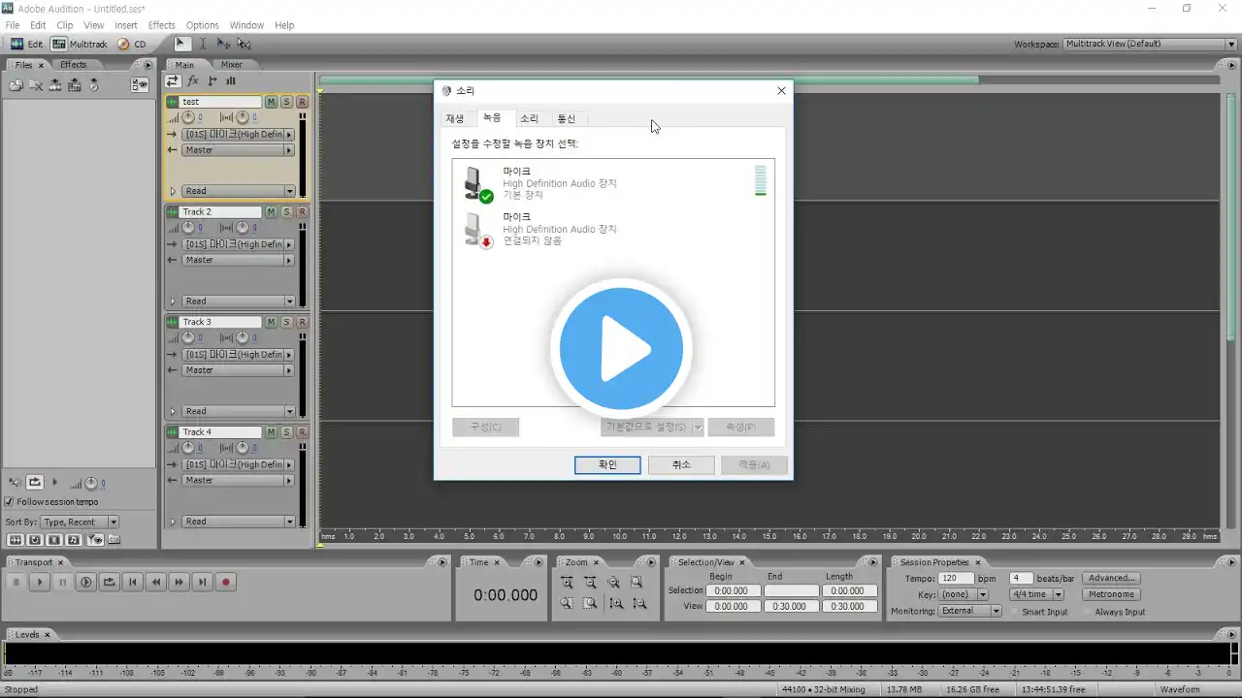
Task: Click Go to Beginning transport button
Action: [132, 582]
